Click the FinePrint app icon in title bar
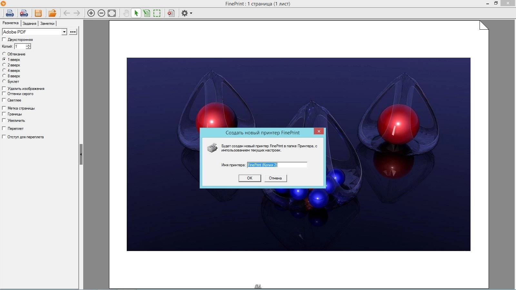 [3, 4]
